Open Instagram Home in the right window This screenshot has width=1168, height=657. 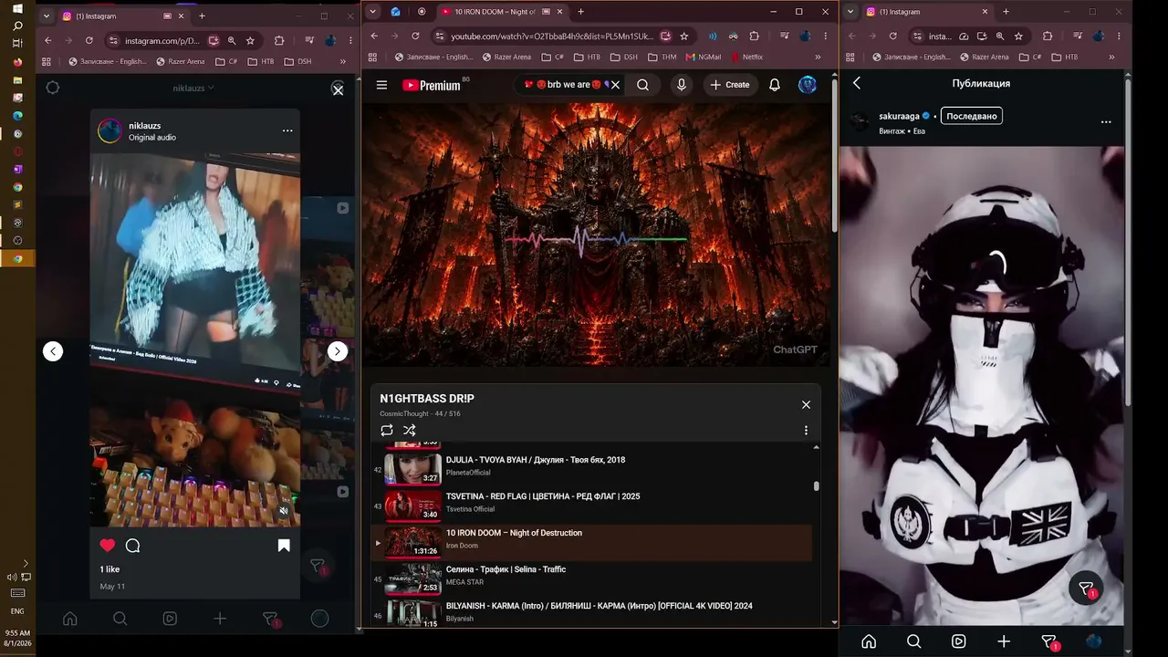point(869,641)
